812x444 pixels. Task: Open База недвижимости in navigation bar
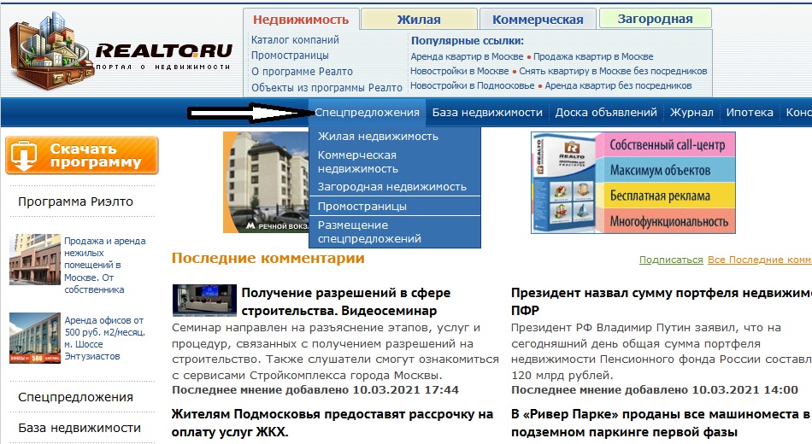click(487, 112)
